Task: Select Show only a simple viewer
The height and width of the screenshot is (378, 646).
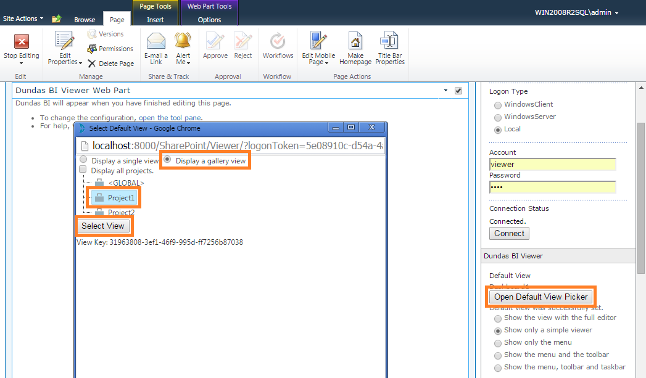Action: point(498,331)
